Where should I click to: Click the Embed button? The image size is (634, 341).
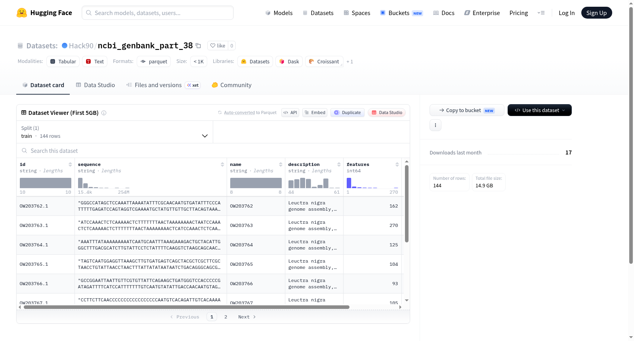coord(315,112)
